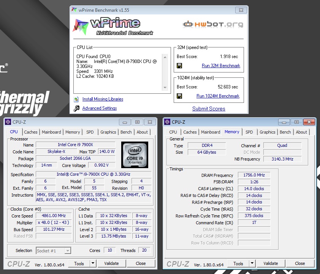320x274 pixels.
Task: Click the Level 3 cache value 13.75 MBytes
Action: [114, 236]
